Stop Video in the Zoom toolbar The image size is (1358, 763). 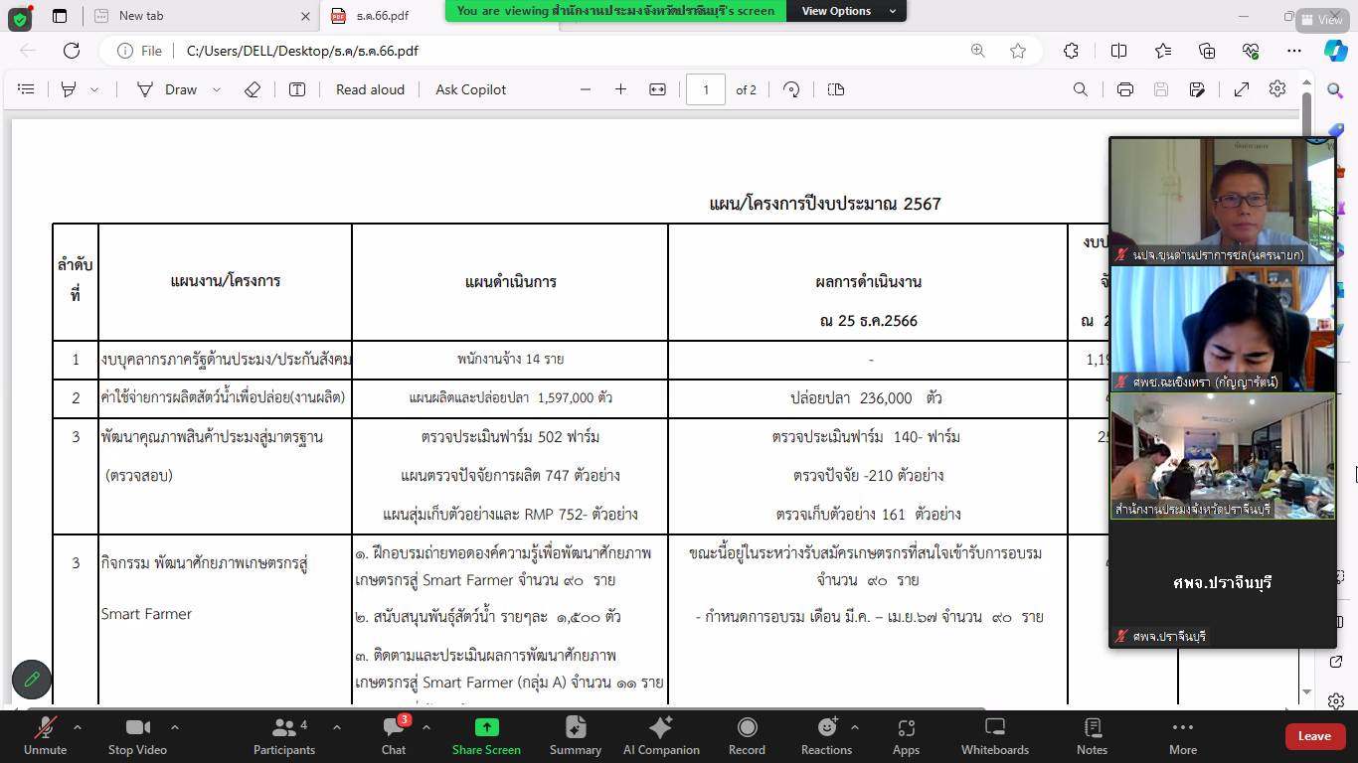[137, 736]
